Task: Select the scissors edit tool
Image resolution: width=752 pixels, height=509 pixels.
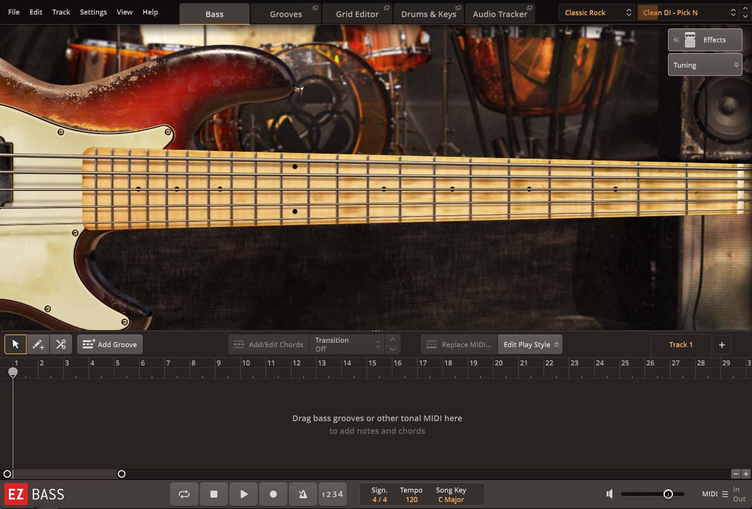Action: (61, 344)
